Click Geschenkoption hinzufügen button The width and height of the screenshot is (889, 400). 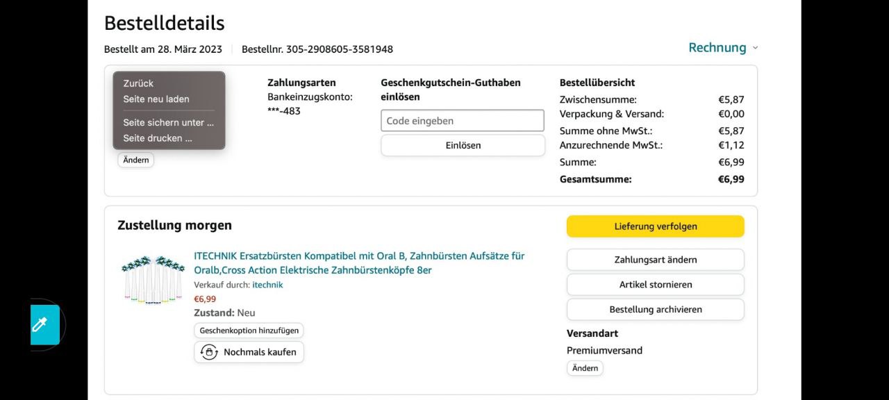pos(249,331)
